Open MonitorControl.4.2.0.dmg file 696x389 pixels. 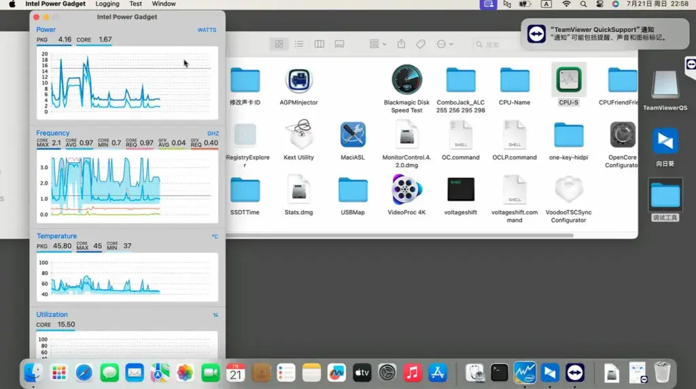[x=406, y=134]
